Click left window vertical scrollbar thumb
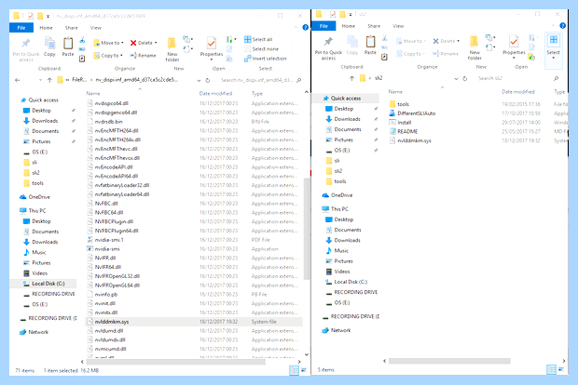The height and width of the screenshot is (385, 578). pos(307,229)
